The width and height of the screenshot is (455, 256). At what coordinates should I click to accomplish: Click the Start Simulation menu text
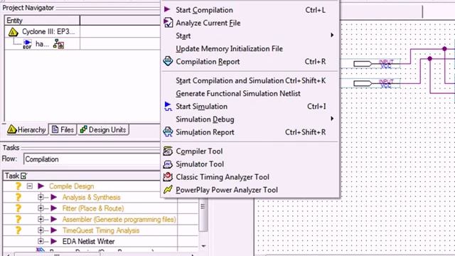click(x=201, y=106)
